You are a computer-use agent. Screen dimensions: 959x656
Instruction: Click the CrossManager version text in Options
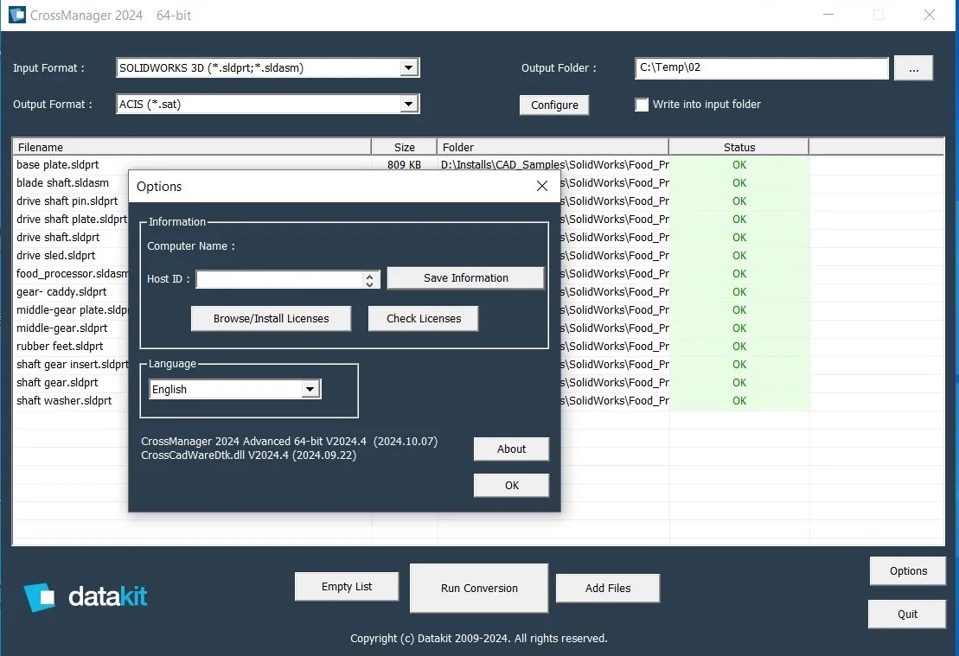point(290,441)
